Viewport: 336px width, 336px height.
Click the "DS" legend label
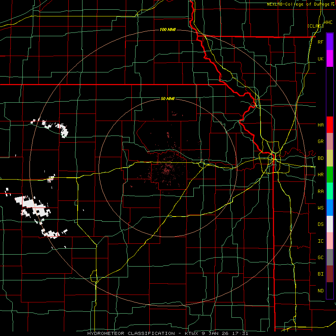[320, 224]
